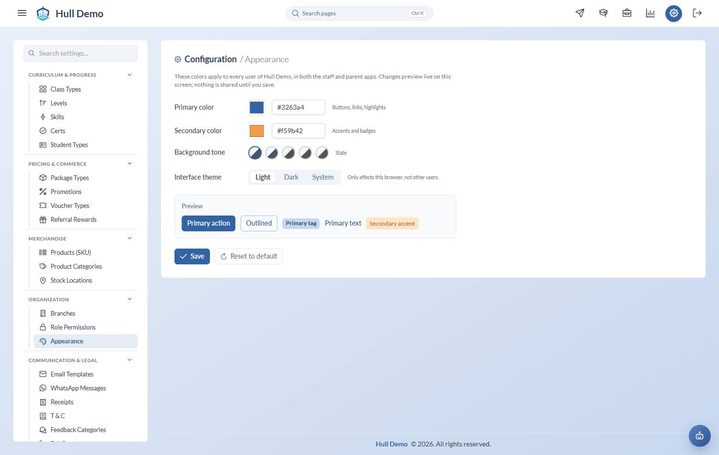This screenshot has height=455, width=719.
Task: Open the hamburger navigation menu
Action: 22,13
